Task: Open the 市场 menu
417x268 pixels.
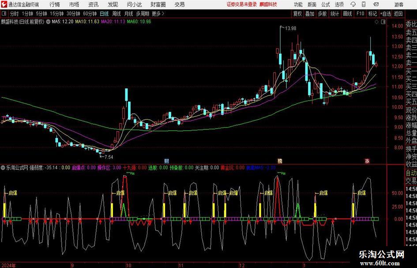Action: [x=74, y=4]
